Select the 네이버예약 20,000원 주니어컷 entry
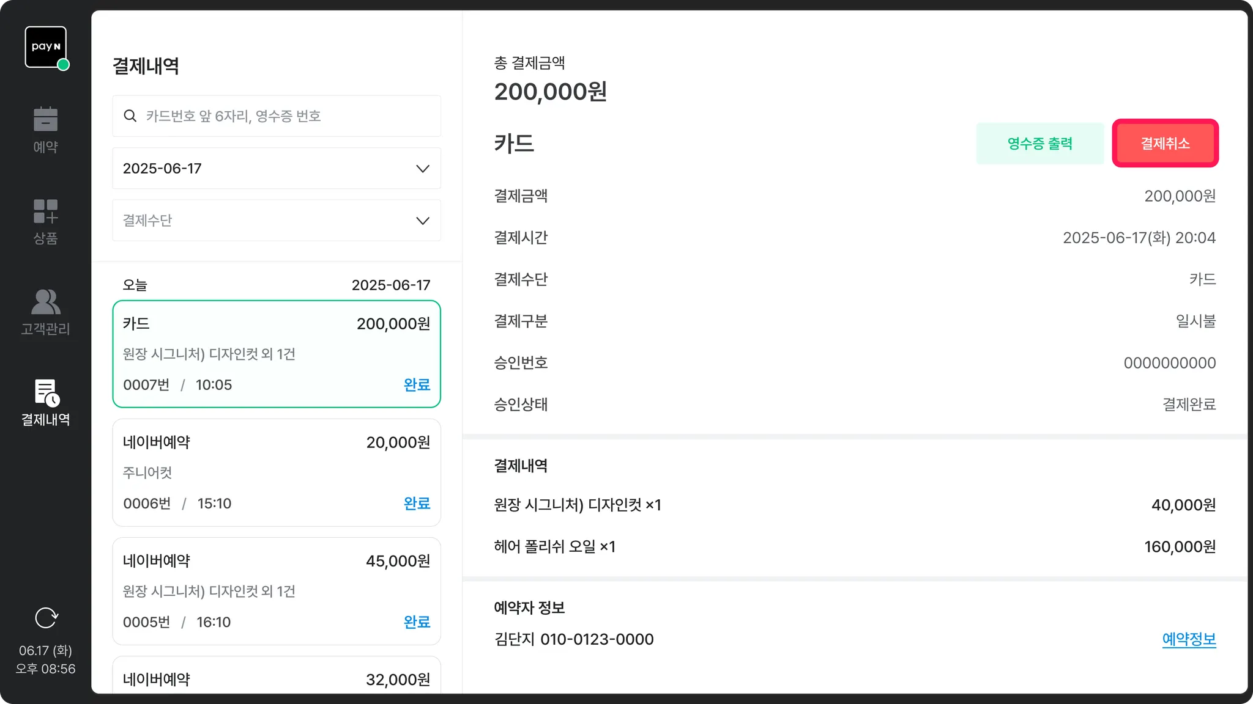This screenshot has height=704, width=1253. (276, 472)
